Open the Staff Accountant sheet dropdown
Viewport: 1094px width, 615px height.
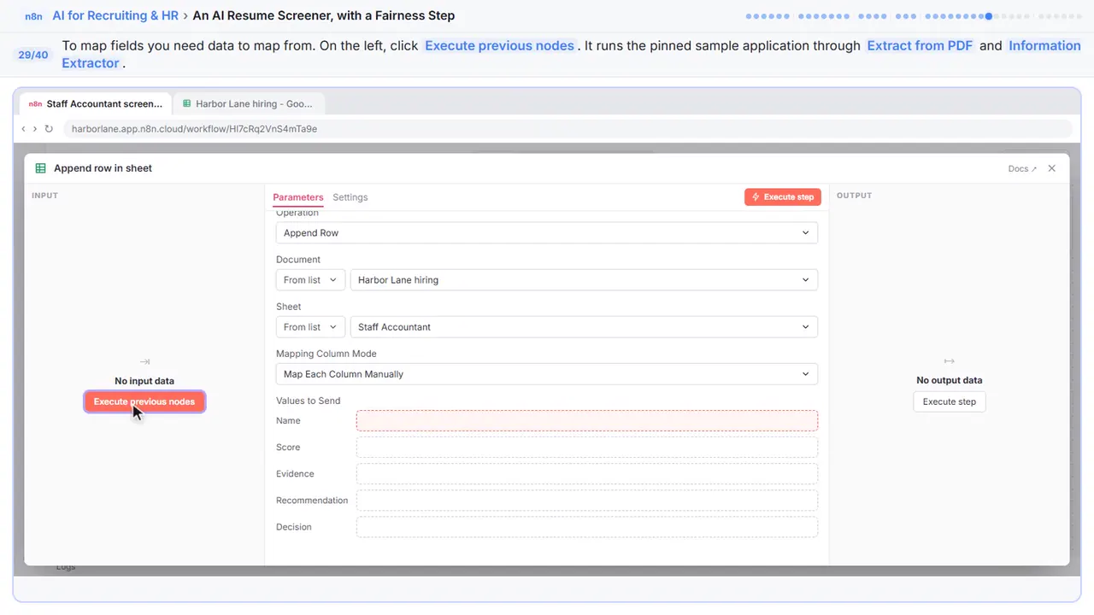click(x=584, y=326)
